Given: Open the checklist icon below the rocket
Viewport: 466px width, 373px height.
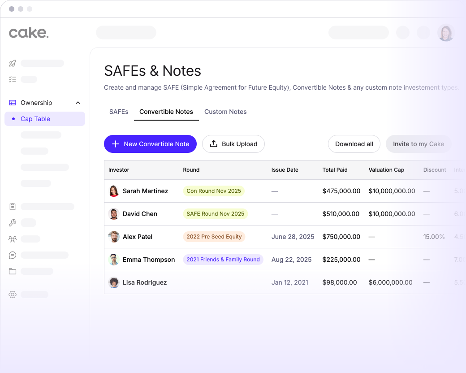Looking at the screenshot, I should coord(12,79).
